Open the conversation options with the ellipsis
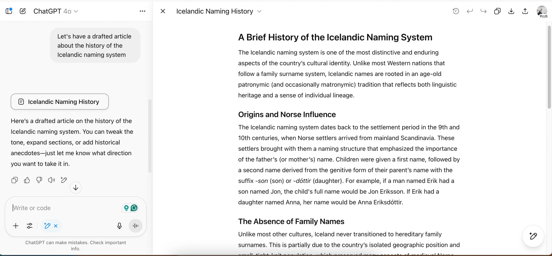This screenshot has width=552, height=256. click(x=143, y=11)
